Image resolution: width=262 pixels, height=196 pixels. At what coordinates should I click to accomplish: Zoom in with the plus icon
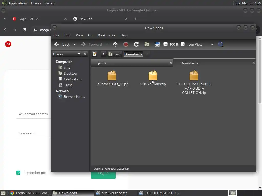click(x=183, y=44)
